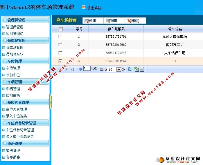203x165 pixels.
Task: Collapse the 停车场管理 section header
Action: 25,41
